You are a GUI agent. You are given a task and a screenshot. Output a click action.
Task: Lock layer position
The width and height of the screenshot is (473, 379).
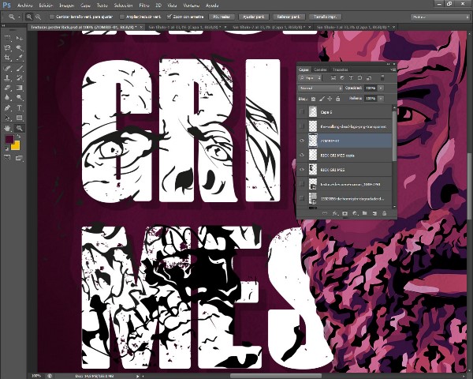330,99
